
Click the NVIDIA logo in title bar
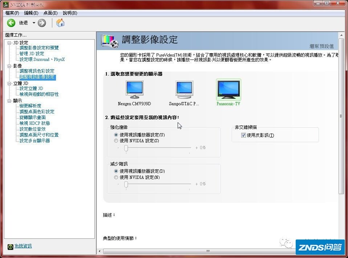click(x=6, y=4)
